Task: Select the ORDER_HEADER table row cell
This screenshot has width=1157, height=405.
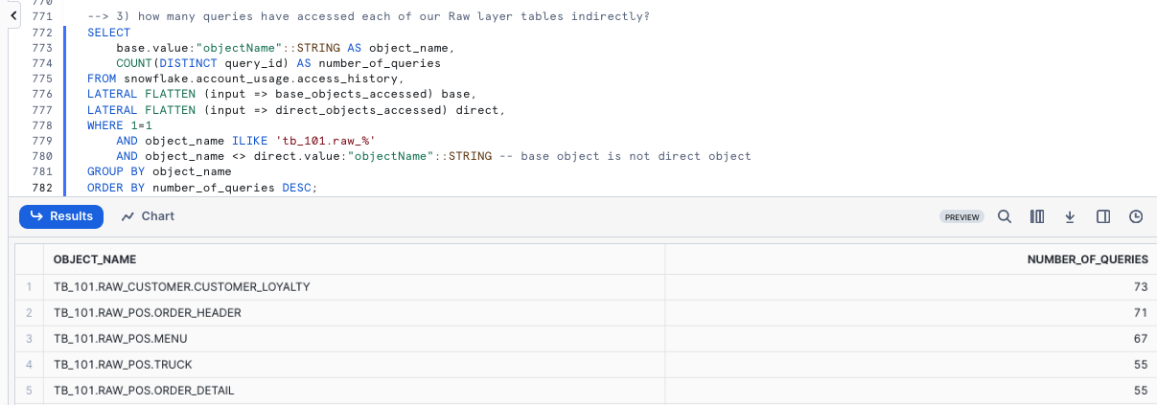Action: (147, 312)
